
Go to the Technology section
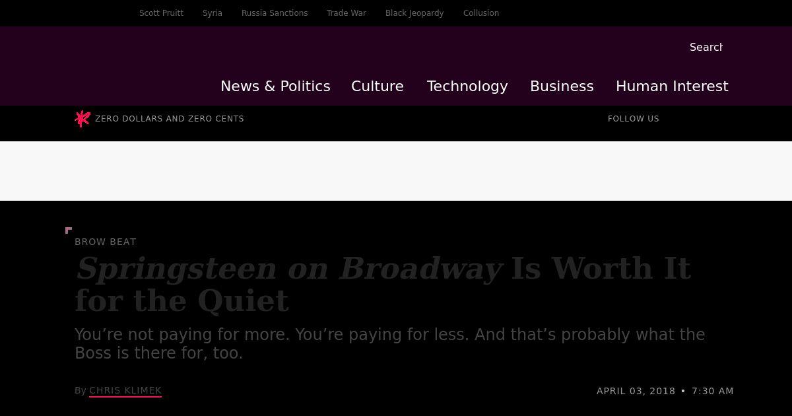pos(467,87)
